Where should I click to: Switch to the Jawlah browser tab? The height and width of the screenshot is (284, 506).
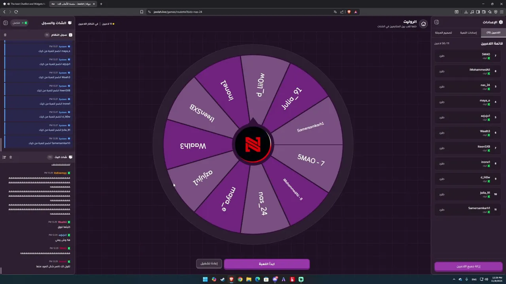click(72, 4)
